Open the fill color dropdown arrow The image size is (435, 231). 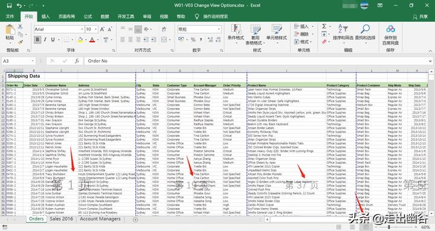[x=85, y=40]
